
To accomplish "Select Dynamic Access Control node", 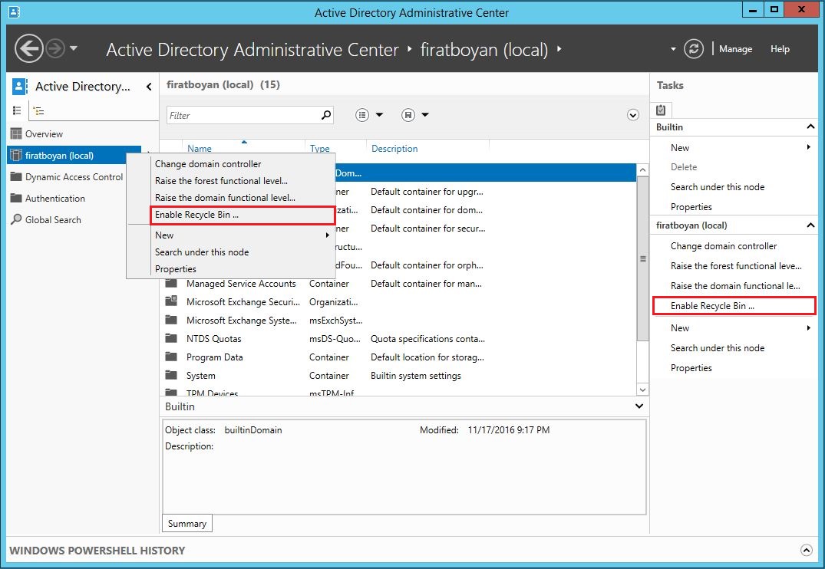I will click(x=74, y=176).
